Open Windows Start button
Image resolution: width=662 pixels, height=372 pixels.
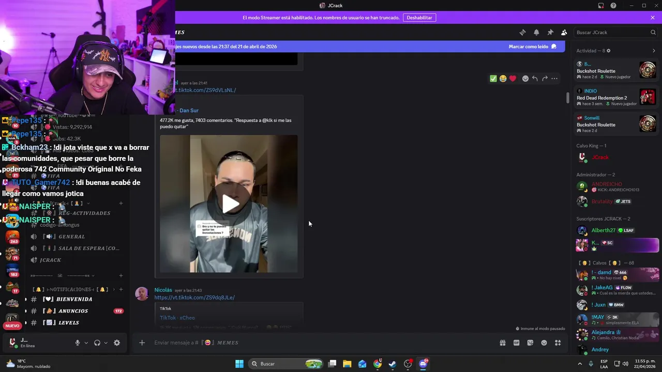(239, 364)
